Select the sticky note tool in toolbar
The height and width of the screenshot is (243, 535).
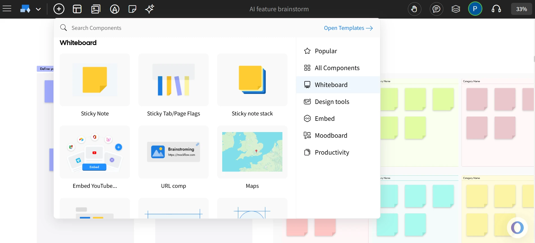click(132, 9)
